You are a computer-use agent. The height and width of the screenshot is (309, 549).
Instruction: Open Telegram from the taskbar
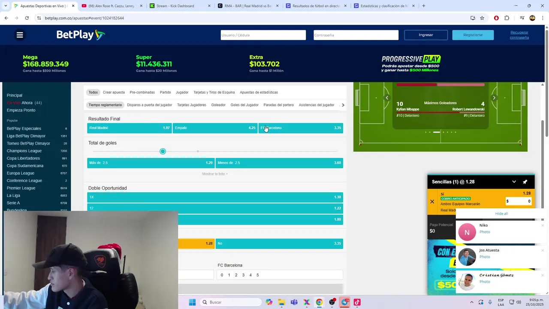tap(345, 302)
